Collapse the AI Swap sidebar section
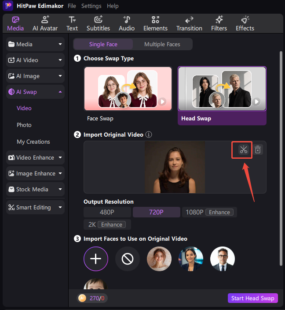The image size is (285, 310). click(35, 92)
